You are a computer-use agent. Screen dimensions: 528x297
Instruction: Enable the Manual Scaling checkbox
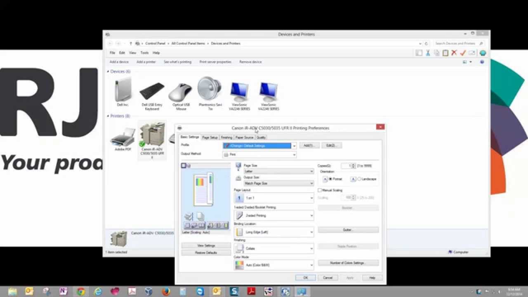coord(320,190)
